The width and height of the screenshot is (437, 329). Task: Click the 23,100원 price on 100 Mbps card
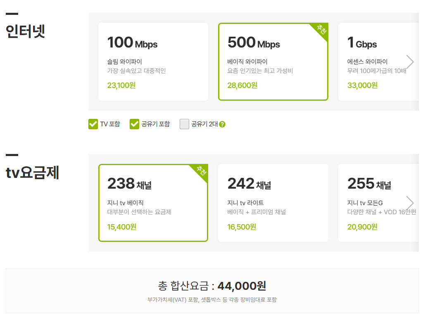click(121, 85)
